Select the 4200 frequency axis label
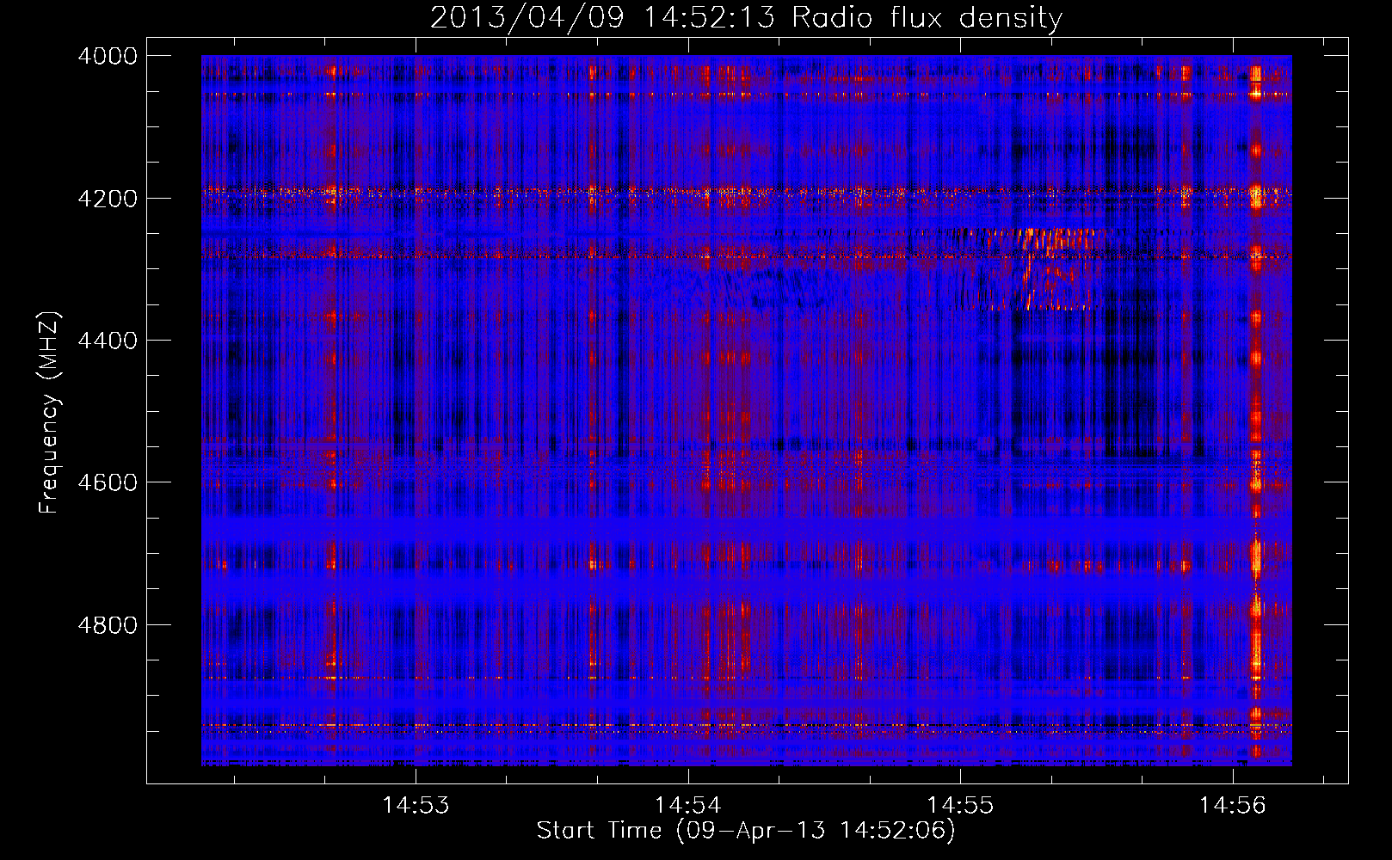1392x860 pixels. [108, 199]
